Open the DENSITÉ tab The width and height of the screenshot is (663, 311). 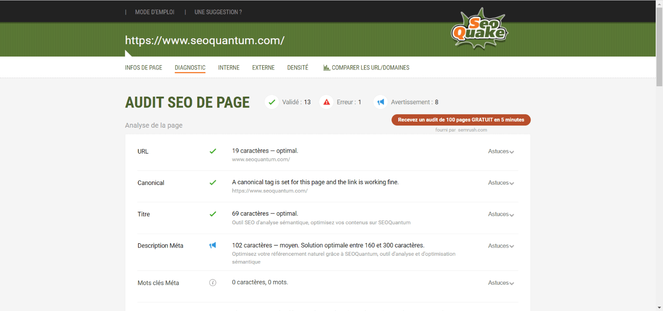297,68
